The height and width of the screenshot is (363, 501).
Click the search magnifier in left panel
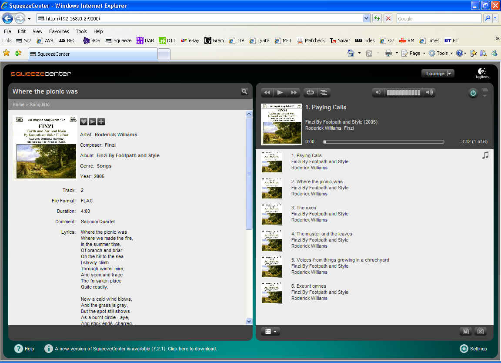coord(244,91)
